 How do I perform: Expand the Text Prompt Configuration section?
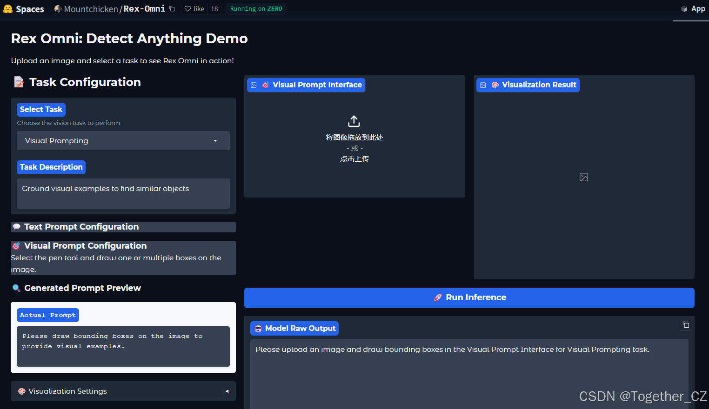point(123,227)
